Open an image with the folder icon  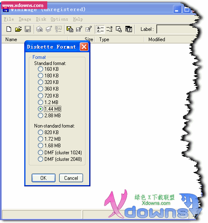point(18,29)
